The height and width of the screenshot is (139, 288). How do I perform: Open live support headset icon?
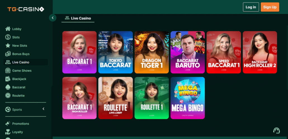(x=277, y=130)
